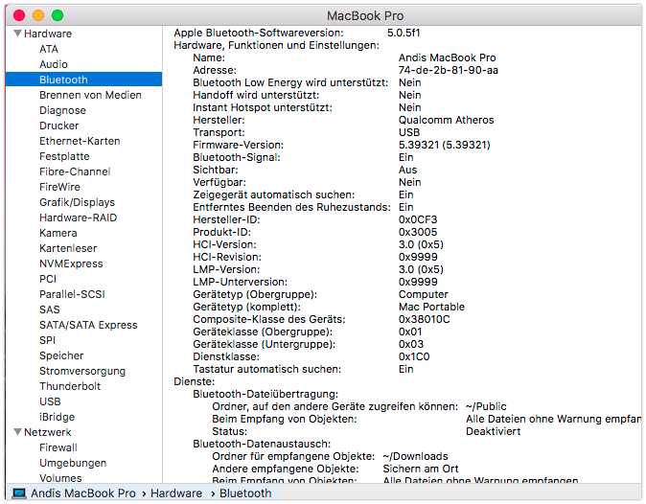This screenshot has width=646, height=504.
Task: Select Festplatte in the sidebar
Action: (x=64, y=156)
